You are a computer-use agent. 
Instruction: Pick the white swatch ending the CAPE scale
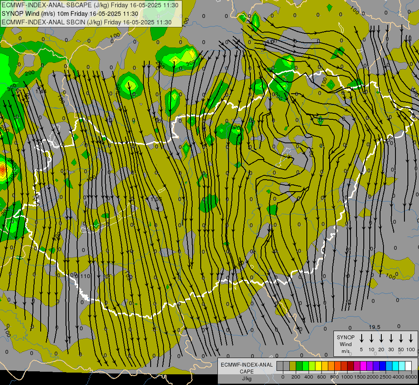pos(409,366)
